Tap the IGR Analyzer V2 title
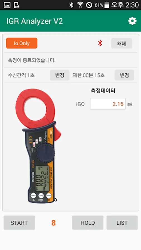This screenshot has width=141, height=250. (x=35, y=21)
